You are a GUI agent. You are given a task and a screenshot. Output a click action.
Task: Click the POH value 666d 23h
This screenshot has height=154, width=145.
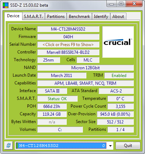point(52,107)
